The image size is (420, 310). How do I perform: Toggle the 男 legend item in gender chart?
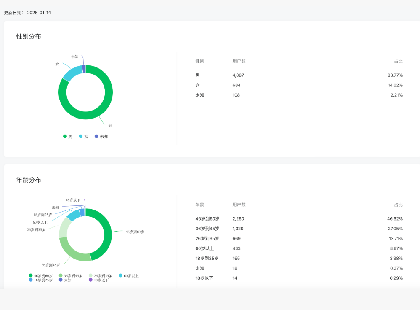[68, 136]
